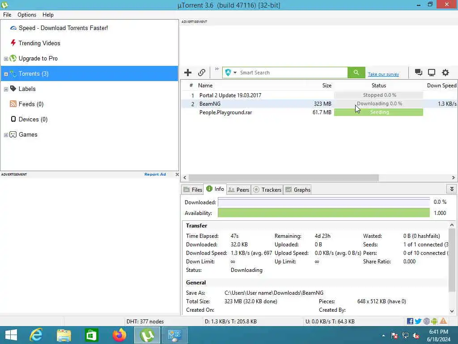
Task: Click the Twitter bird icon in status bar
Action: pos(418,321)
